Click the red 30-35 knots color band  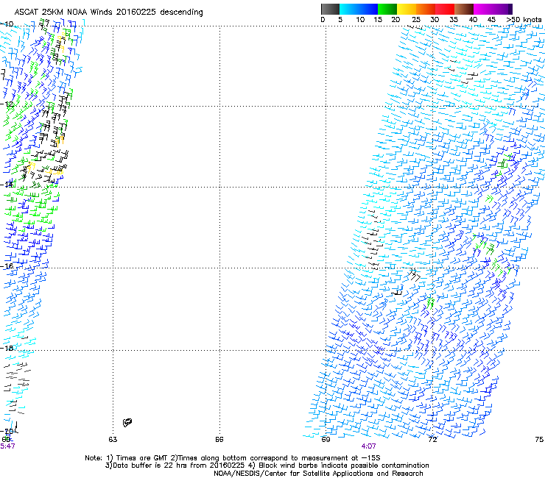[445, 9]
